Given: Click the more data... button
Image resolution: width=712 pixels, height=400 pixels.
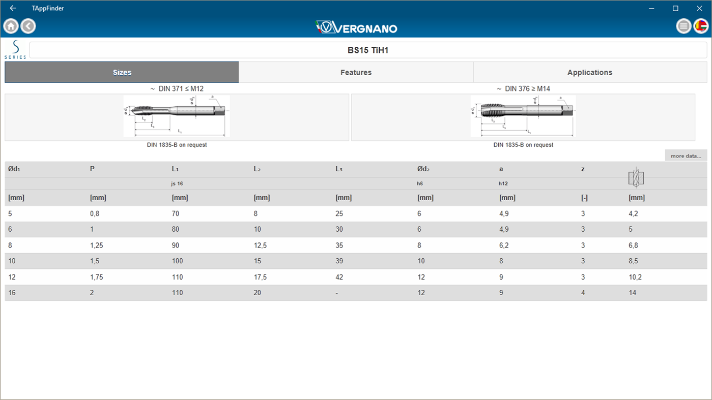Looking at the screenshot, I should (x=686, y=155).
